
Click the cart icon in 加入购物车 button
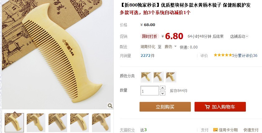click(207, 107)
